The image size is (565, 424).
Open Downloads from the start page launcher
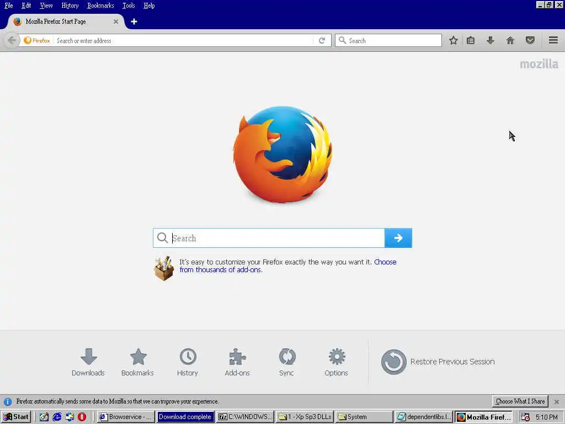88,362
